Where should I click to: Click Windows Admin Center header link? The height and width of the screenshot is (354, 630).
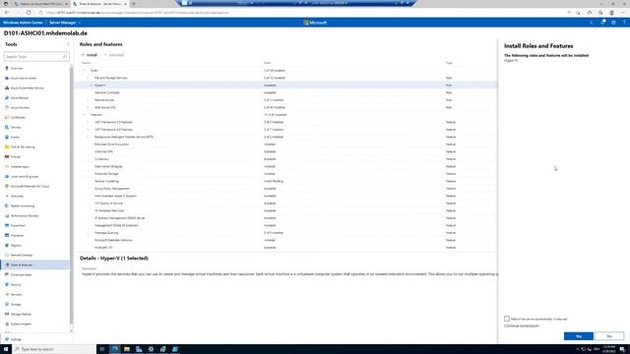point(23,23)
